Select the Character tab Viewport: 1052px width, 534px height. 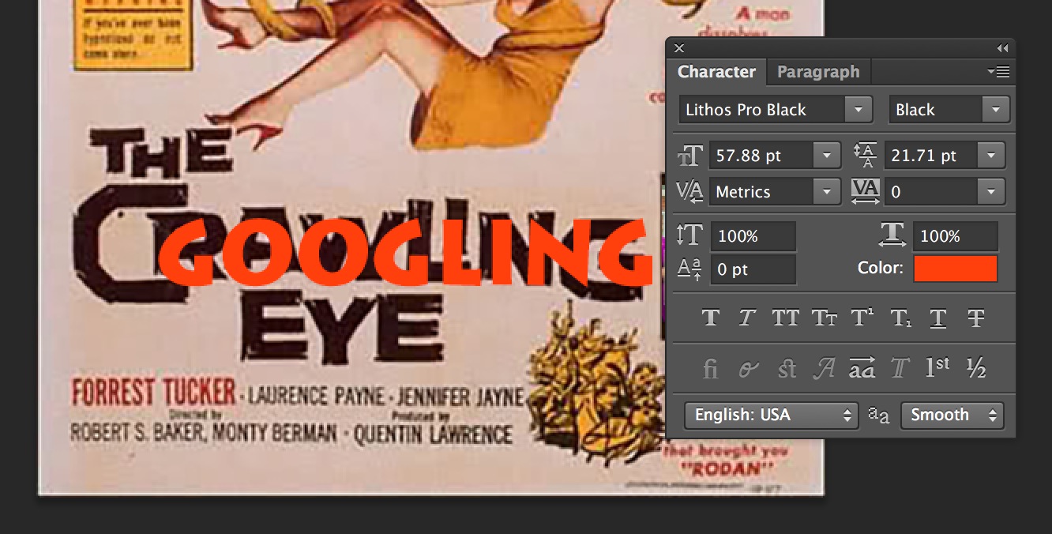[716, 72]
